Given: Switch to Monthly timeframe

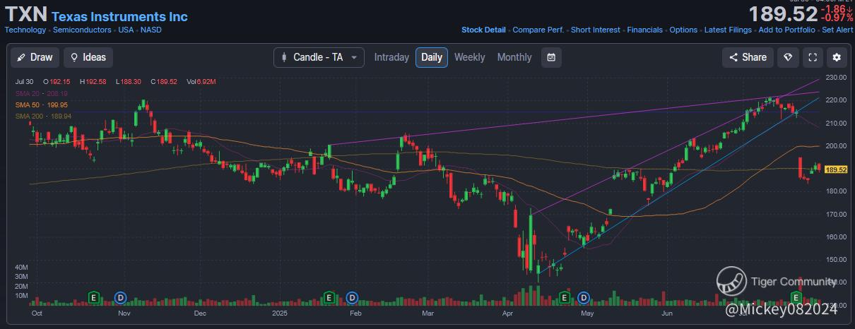Looking at the screenshot, I should 514,57.
